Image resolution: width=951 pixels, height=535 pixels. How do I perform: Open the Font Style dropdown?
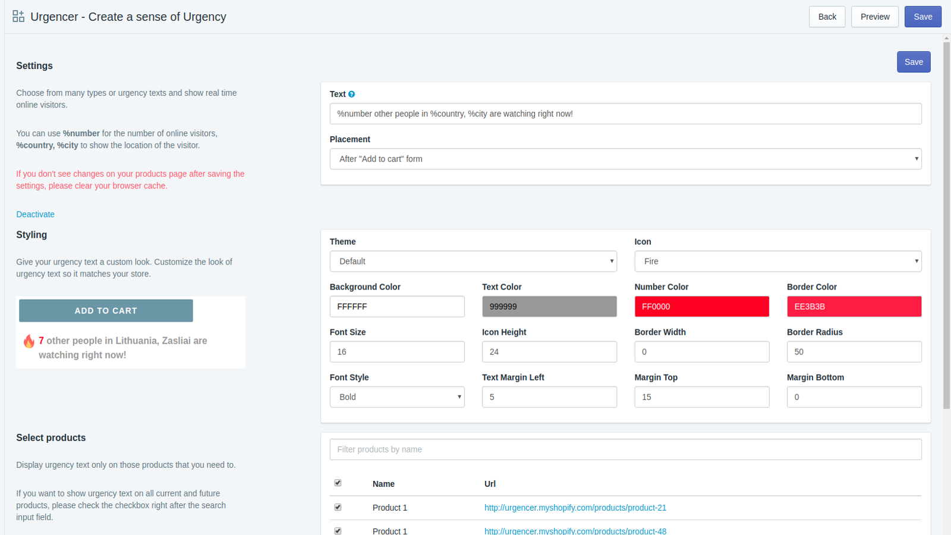[x=397, y=397]
